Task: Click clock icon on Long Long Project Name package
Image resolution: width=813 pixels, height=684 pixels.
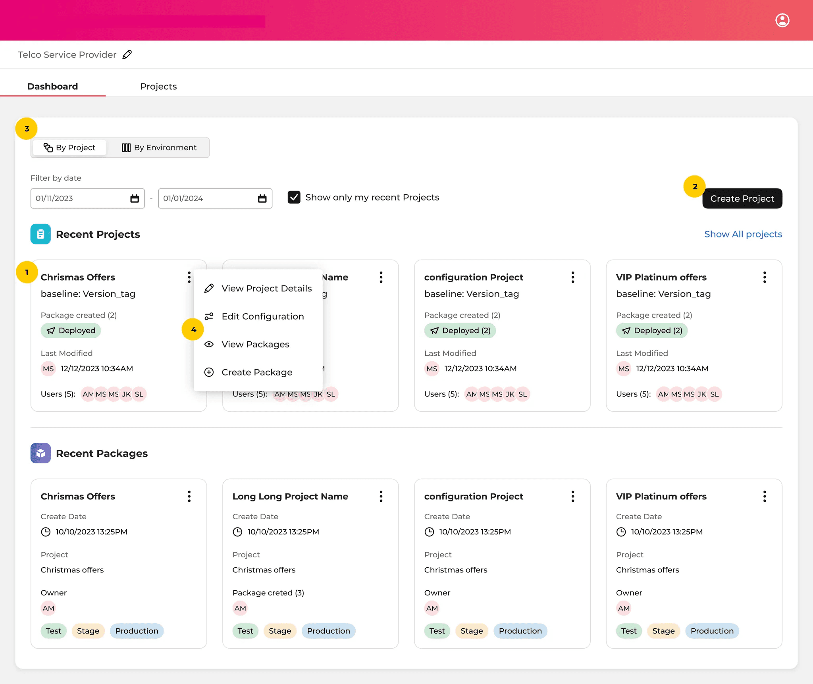Action: (x=237, y=532)
